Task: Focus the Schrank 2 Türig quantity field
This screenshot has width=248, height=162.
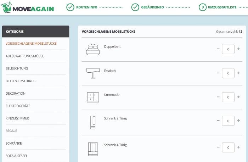Action: tap(228, 121)
